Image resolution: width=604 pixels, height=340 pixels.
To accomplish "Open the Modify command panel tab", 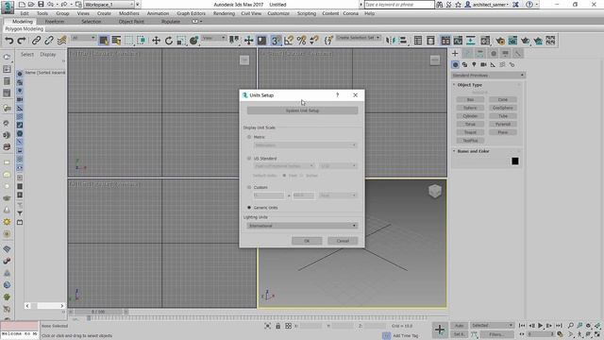I will pos(468,53).
